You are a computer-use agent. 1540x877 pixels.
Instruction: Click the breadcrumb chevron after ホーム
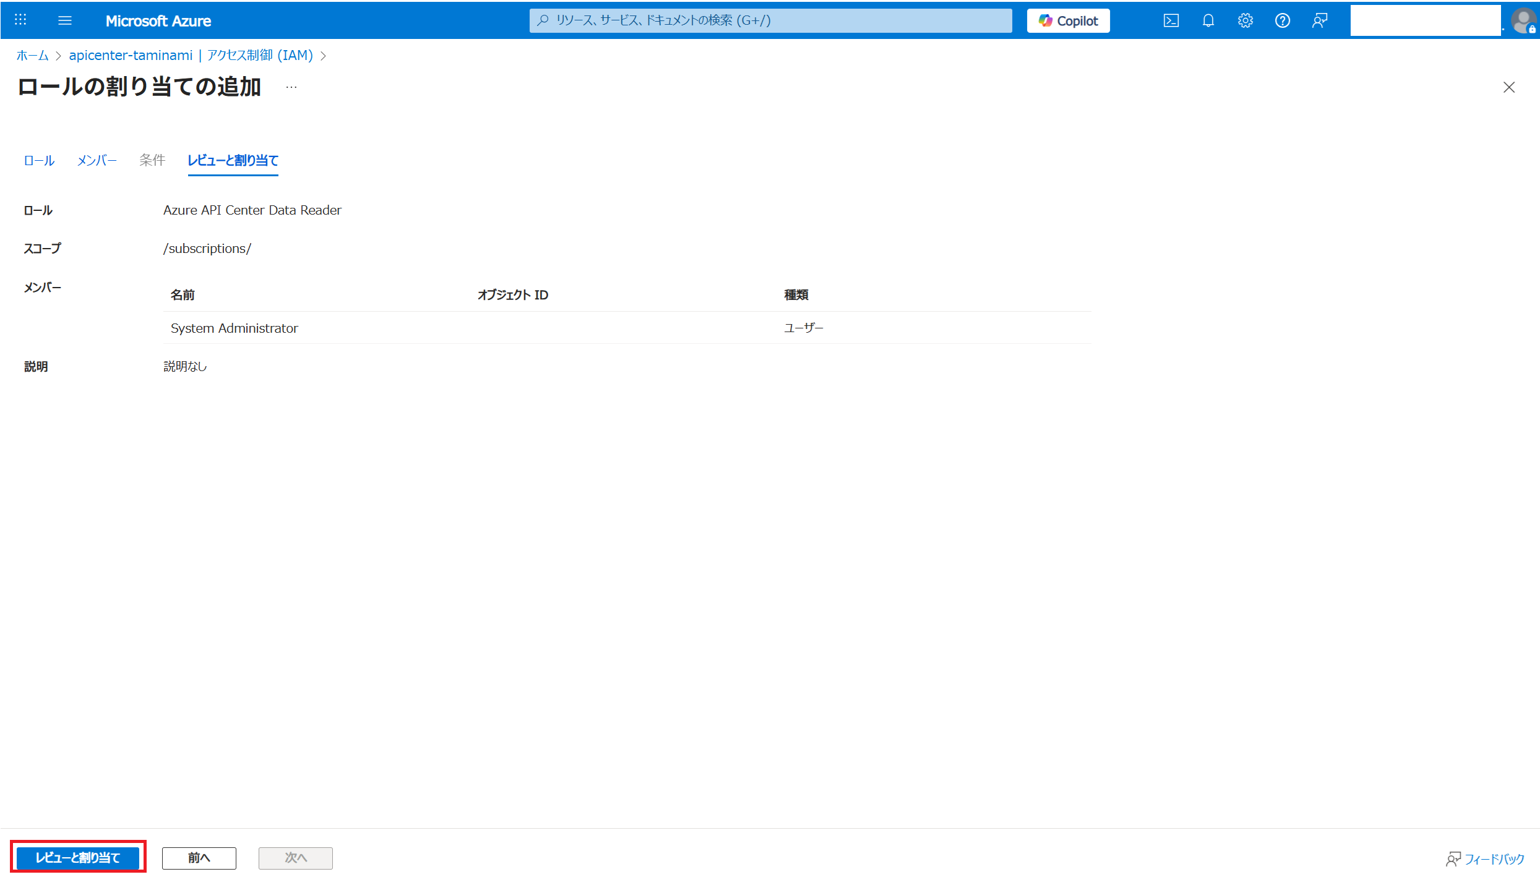tap(58, 56)
